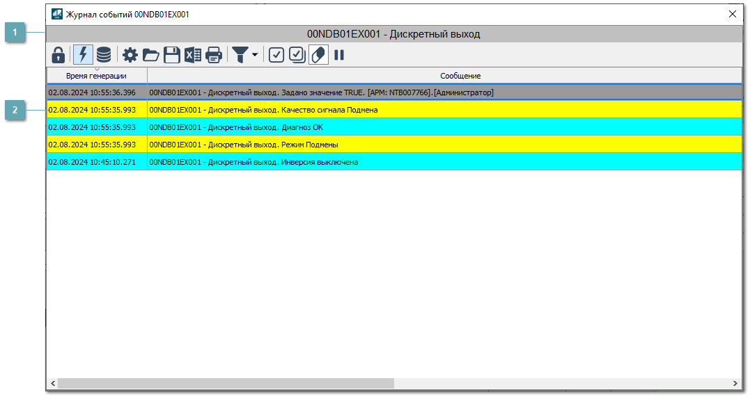Open settings with the gear icon

[130, 55]
